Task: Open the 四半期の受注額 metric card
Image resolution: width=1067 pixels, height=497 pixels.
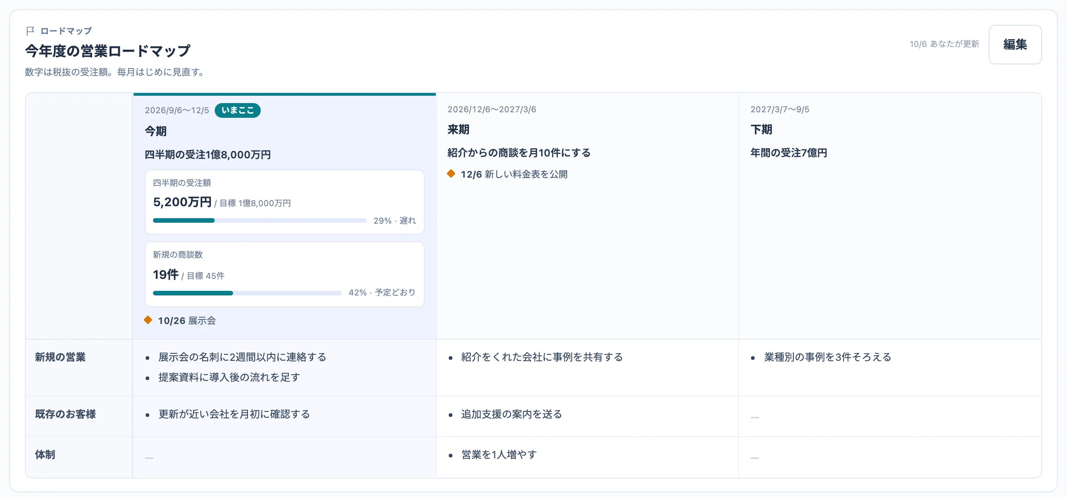Action: (285, 202)
